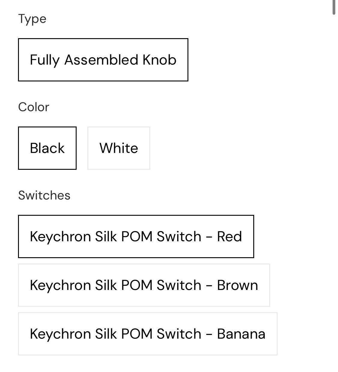This screenshot has height=372, width=338.
Task: Tap the Fully Assembled Knob button
Action: (x=103, y=60)
